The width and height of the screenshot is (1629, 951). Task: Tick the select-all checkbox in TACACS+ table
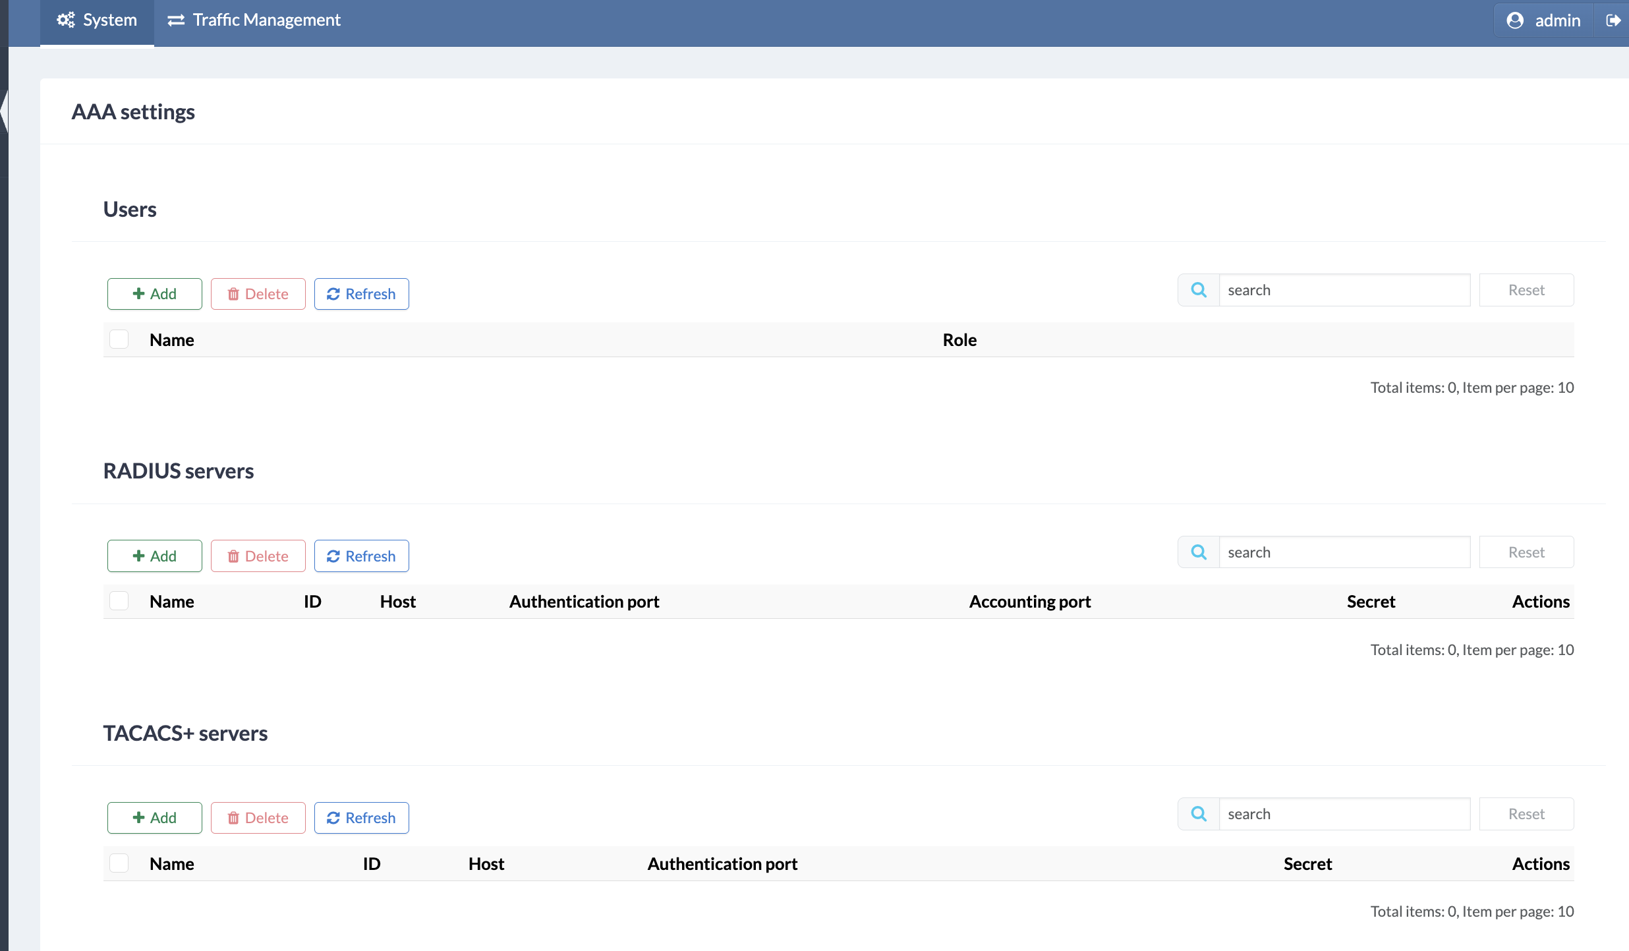[x=119, y=863]
